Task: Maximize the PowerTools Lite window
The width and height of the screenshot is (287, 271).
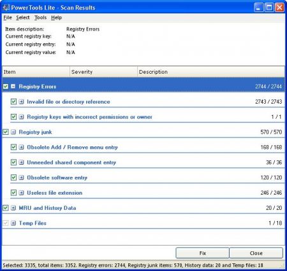Action: click(x=269, y=8)
